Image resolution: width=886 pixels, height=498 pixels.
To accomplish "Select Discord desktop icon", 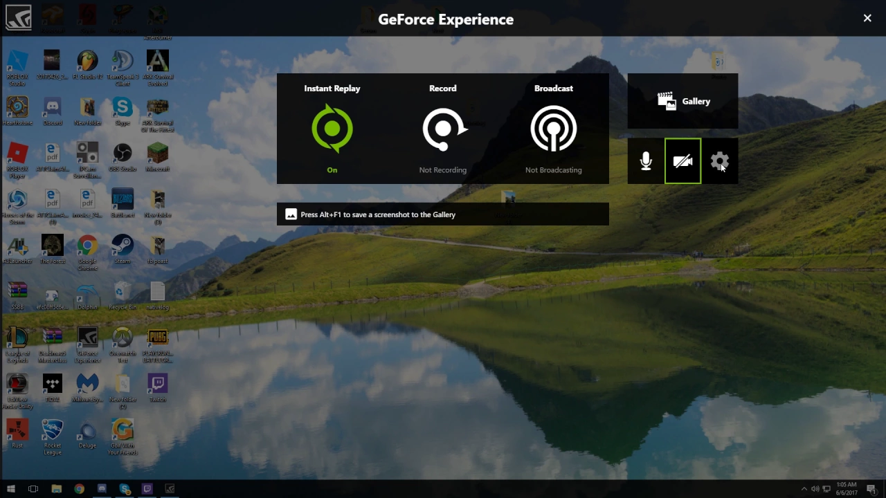I will click(52, 111).
